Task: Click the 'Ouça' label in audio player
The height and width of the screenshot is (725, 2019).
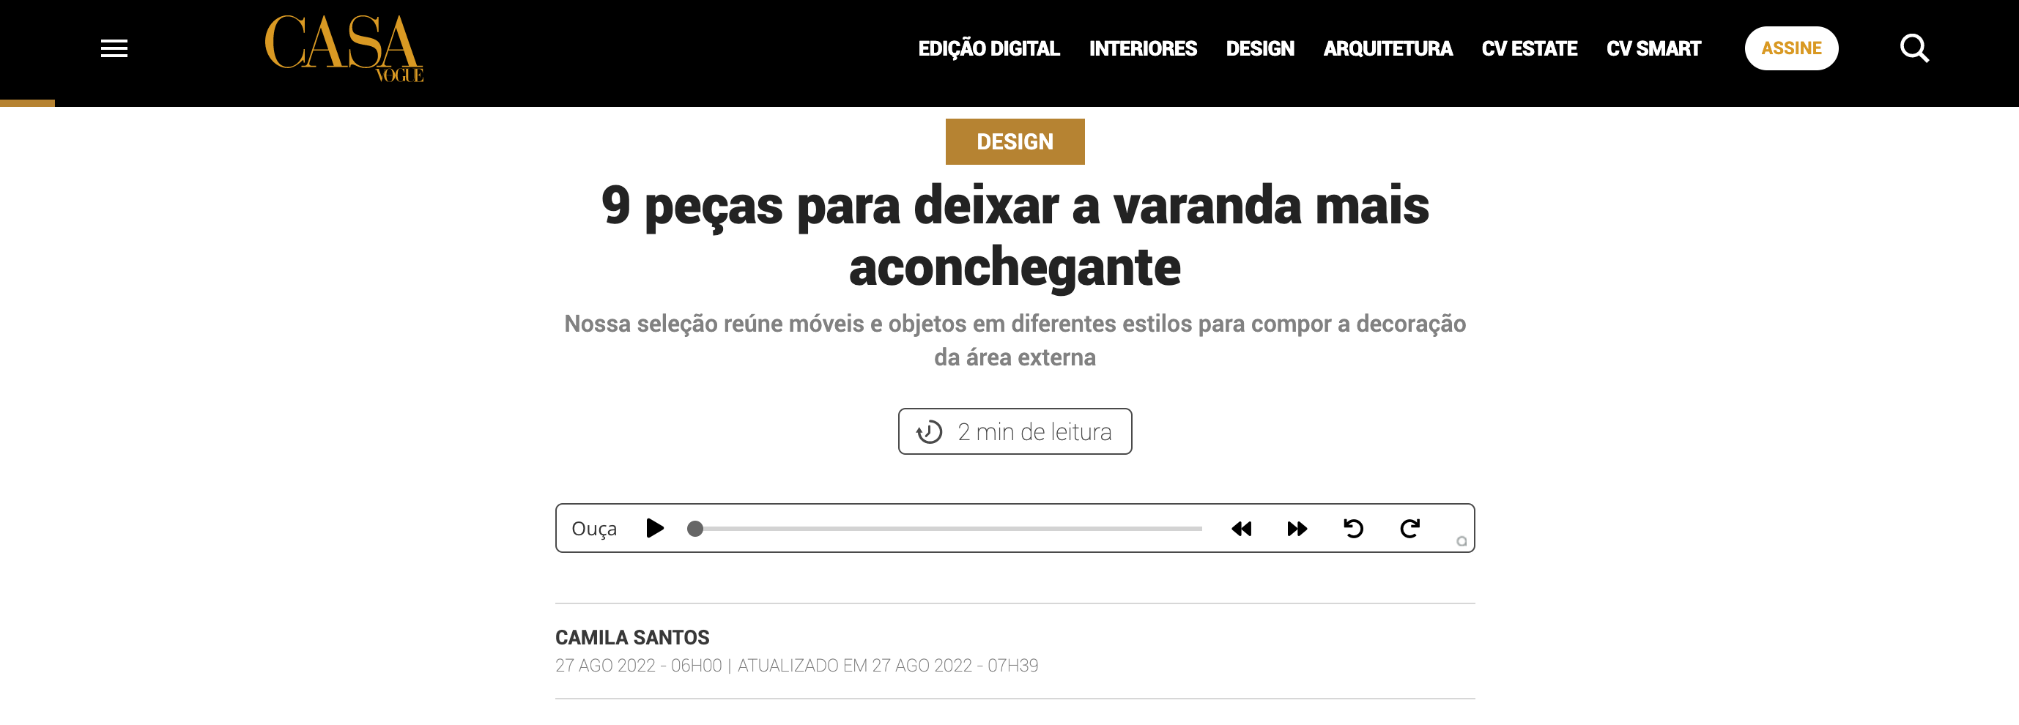Action: 594,529
